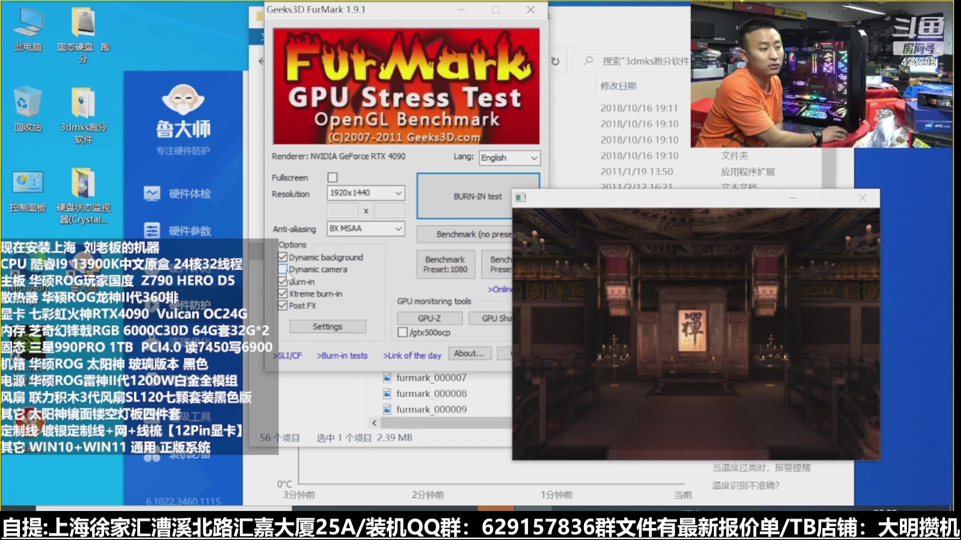Click the About... button

[469, 353]
